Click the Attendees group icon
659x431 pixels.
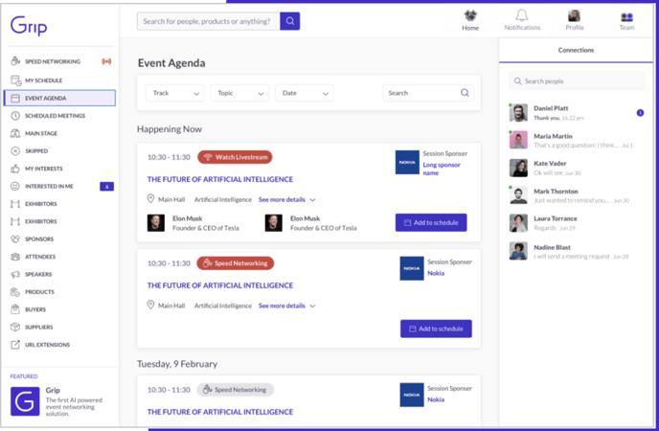(15, 257)
